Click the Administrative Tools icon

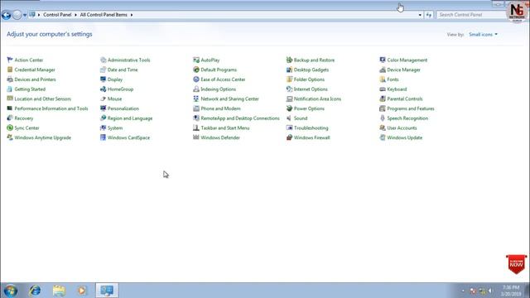[103, 60]
